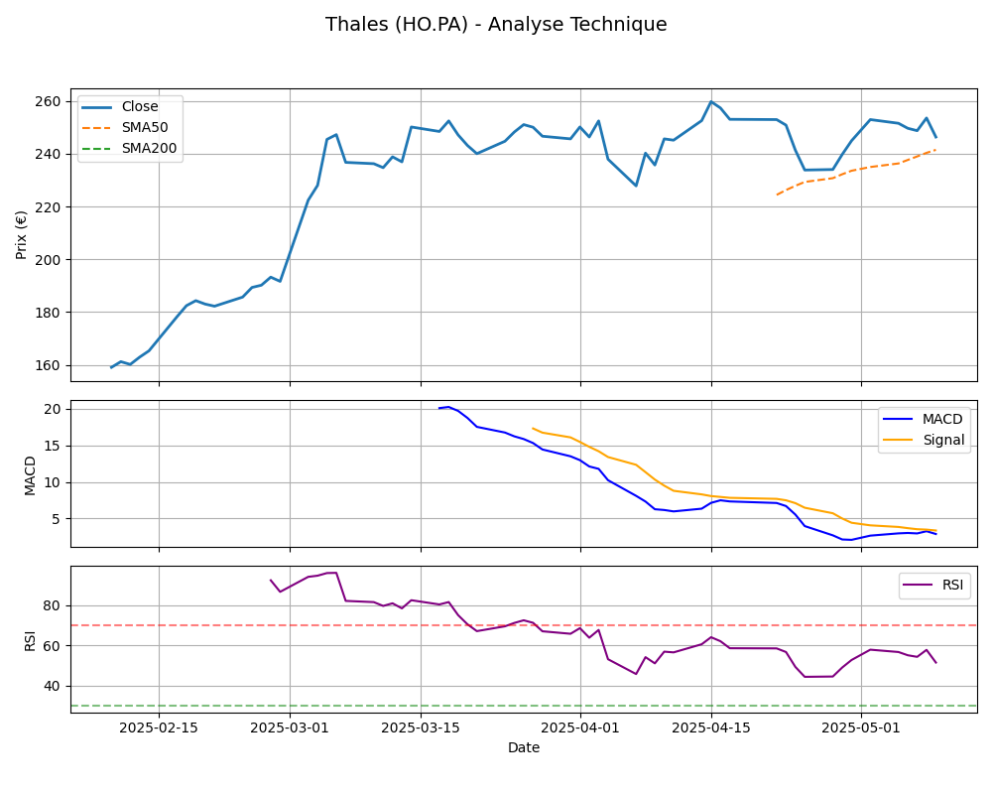Click the chart title Thales (HO.PA) - Analyse Technique
This screenshot has height=794, width=992.
pos(496,24)
